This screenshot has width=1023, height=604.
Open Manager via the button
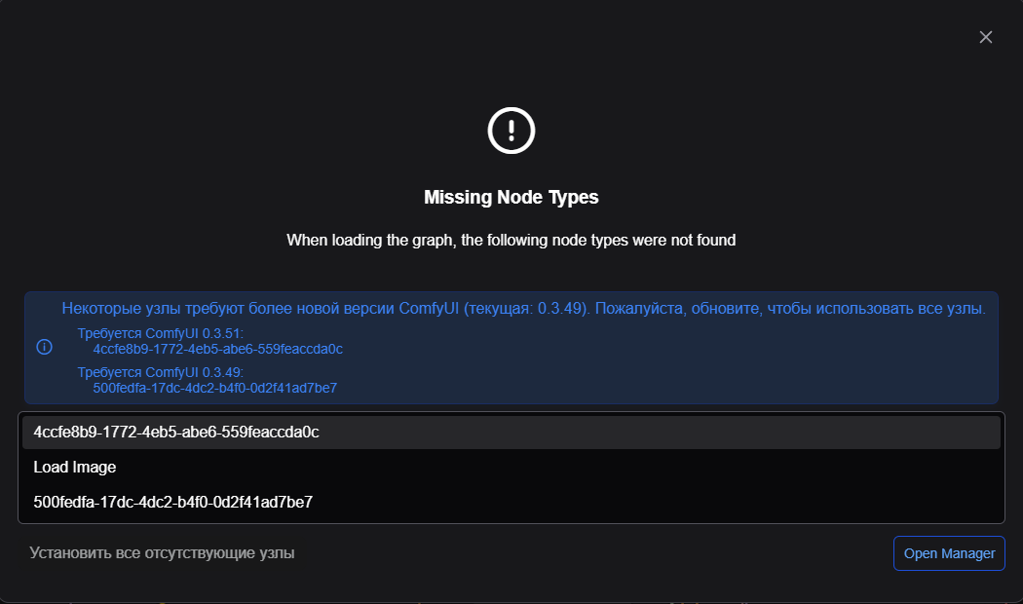pyautogui.click(x=949, y=553)
